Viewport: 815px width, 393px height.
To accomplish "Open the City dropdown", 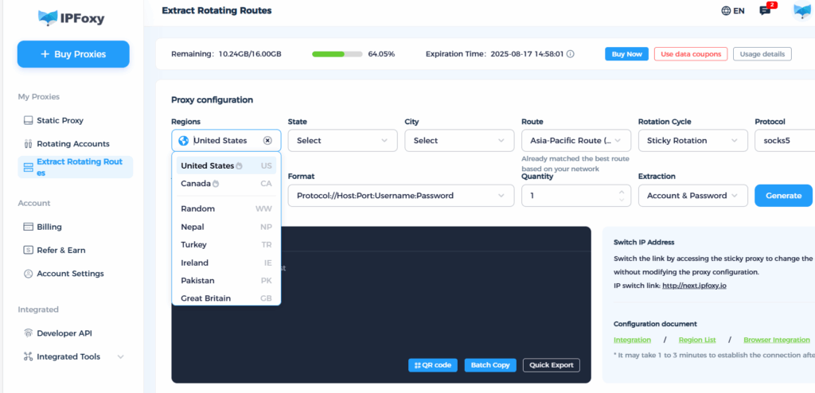I will (x=458, y=141).
